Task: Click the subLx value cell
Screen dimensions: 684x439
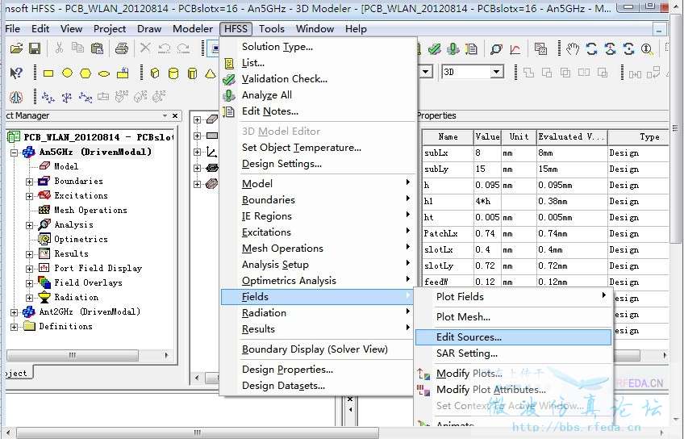Action: tap(487, 153)
